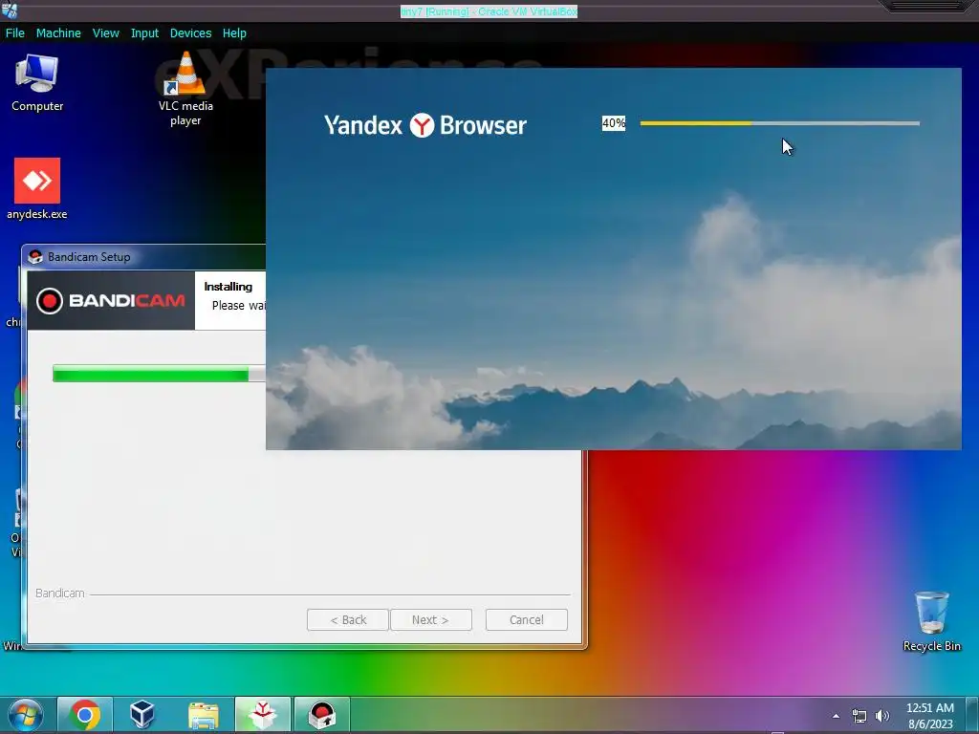Click Yandex Browser yellow progress bar
This screenshot has height=734, width=979.
point(780,123)
